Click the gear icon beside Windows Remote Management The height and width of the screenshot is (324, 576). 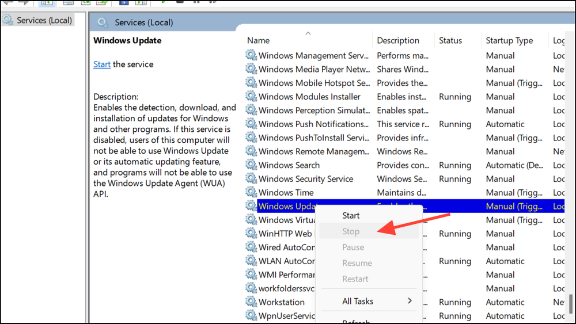pyautogui.click(x=251, y=151)
